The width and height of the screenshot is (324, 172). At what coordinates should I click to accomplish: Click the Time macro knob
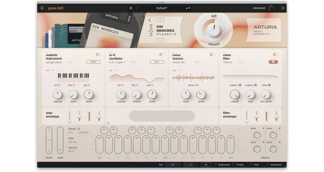point(251,165)
